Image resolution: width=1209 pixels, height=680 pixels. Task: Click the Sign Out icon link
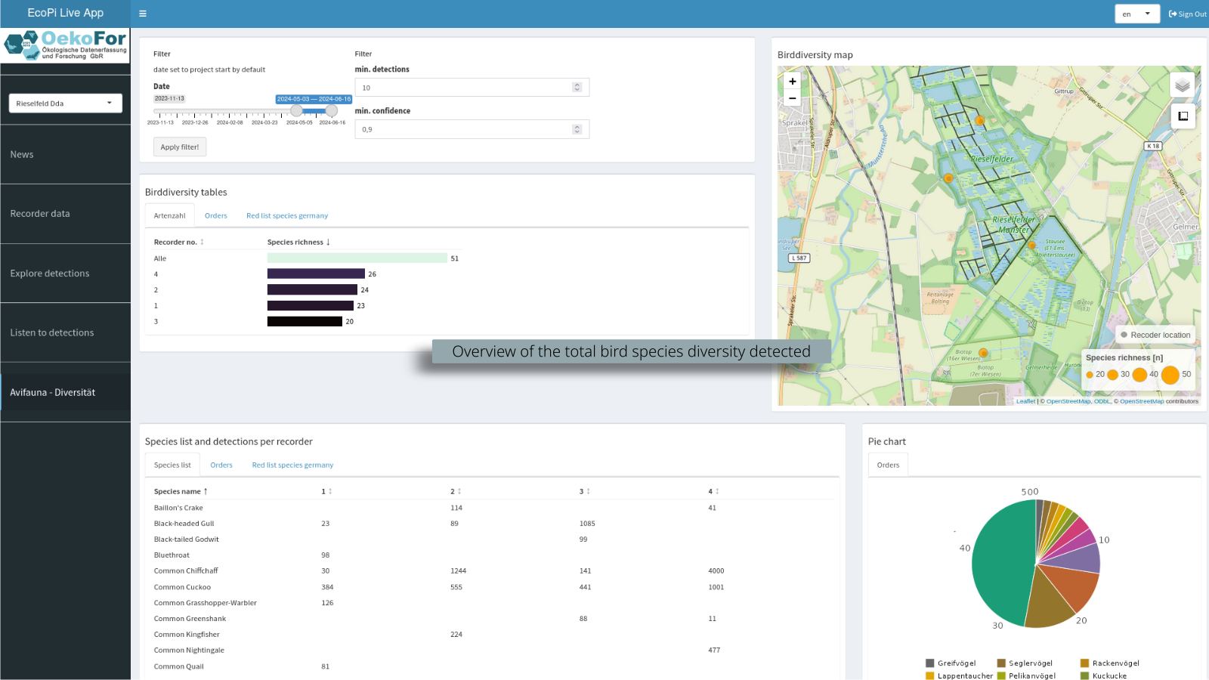point(1187,14)
